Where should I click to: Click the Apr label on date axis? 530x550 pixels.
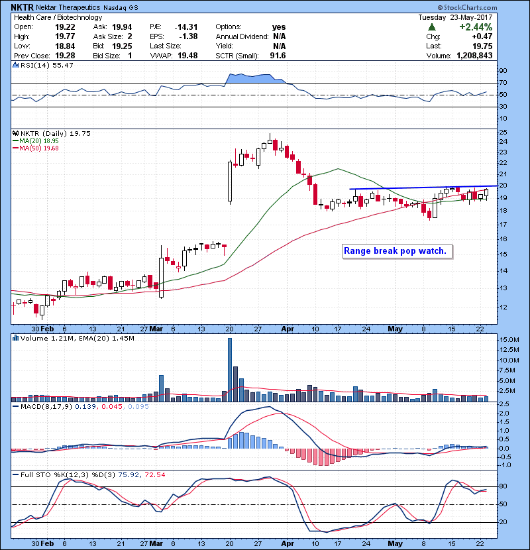pyautogui.click(x=286, y=328)
